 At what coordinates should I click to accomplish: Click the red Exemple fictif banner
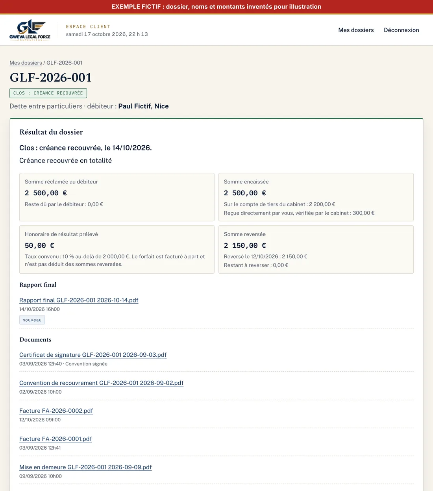click(216, 7)
